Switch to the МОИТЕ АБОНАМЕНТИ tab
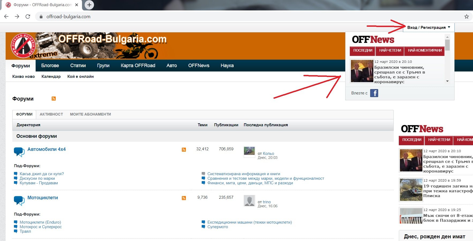The image size is (473, 241). 91,114
